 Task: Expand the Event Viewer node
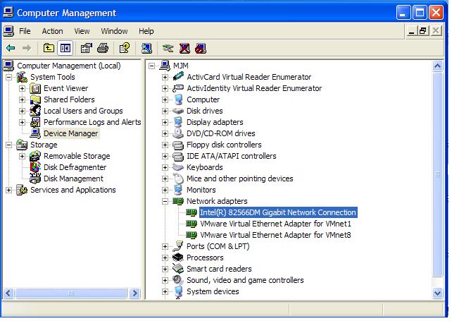pyautogui.click(x=23, y=88)
